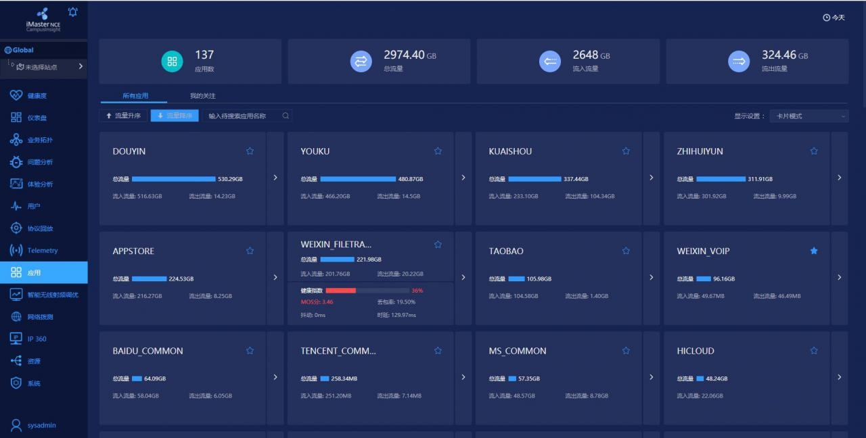The width and height of the screenshot is (866, 438).
Task: Select the 所有应用 tab
Action: coord(135,96)
